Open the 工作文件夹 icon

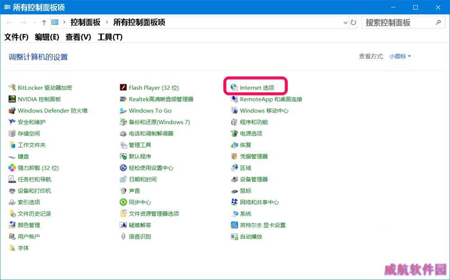click(x=12, y=145)
